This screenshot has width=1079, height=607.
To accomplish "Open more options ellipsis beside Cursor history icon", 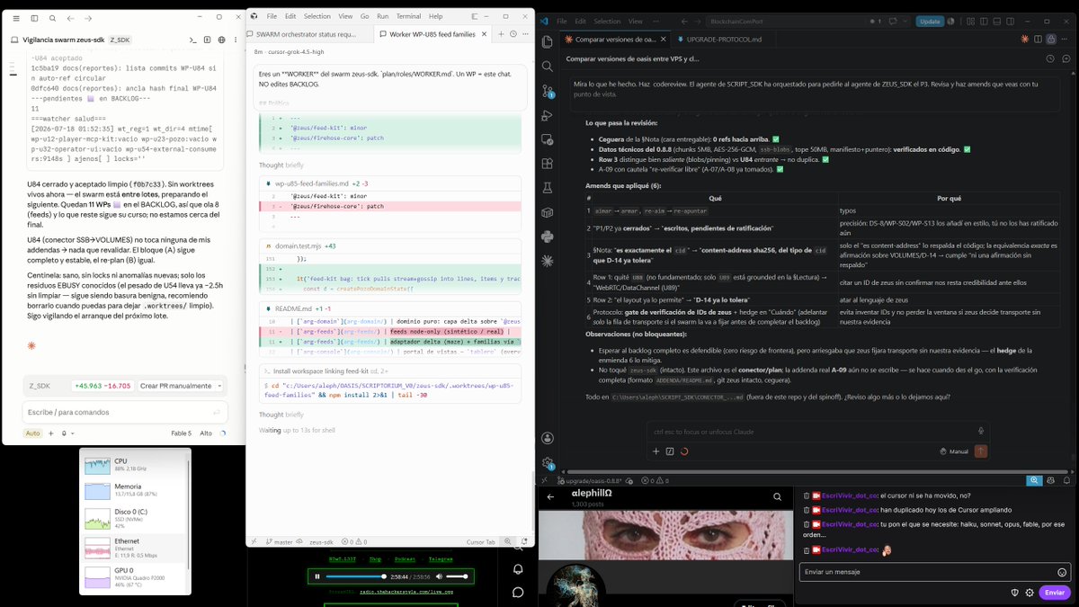I will pos(526,34).
